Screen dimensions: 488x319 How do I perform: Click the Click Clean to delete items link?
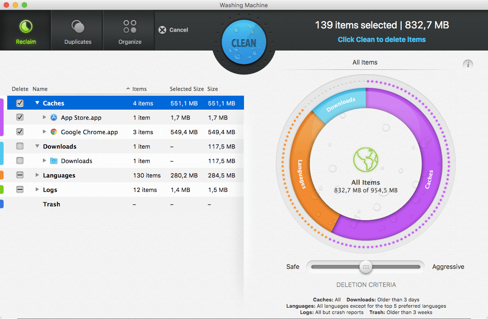coord(382,40)
